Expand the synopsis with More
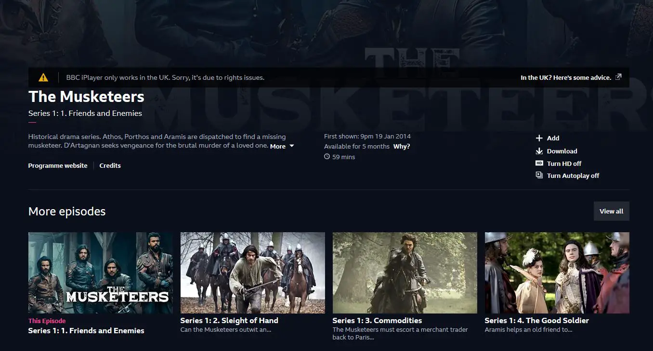The width and height of the screenshot is (653, 351). pyautogui.click(x=278, y=146)
